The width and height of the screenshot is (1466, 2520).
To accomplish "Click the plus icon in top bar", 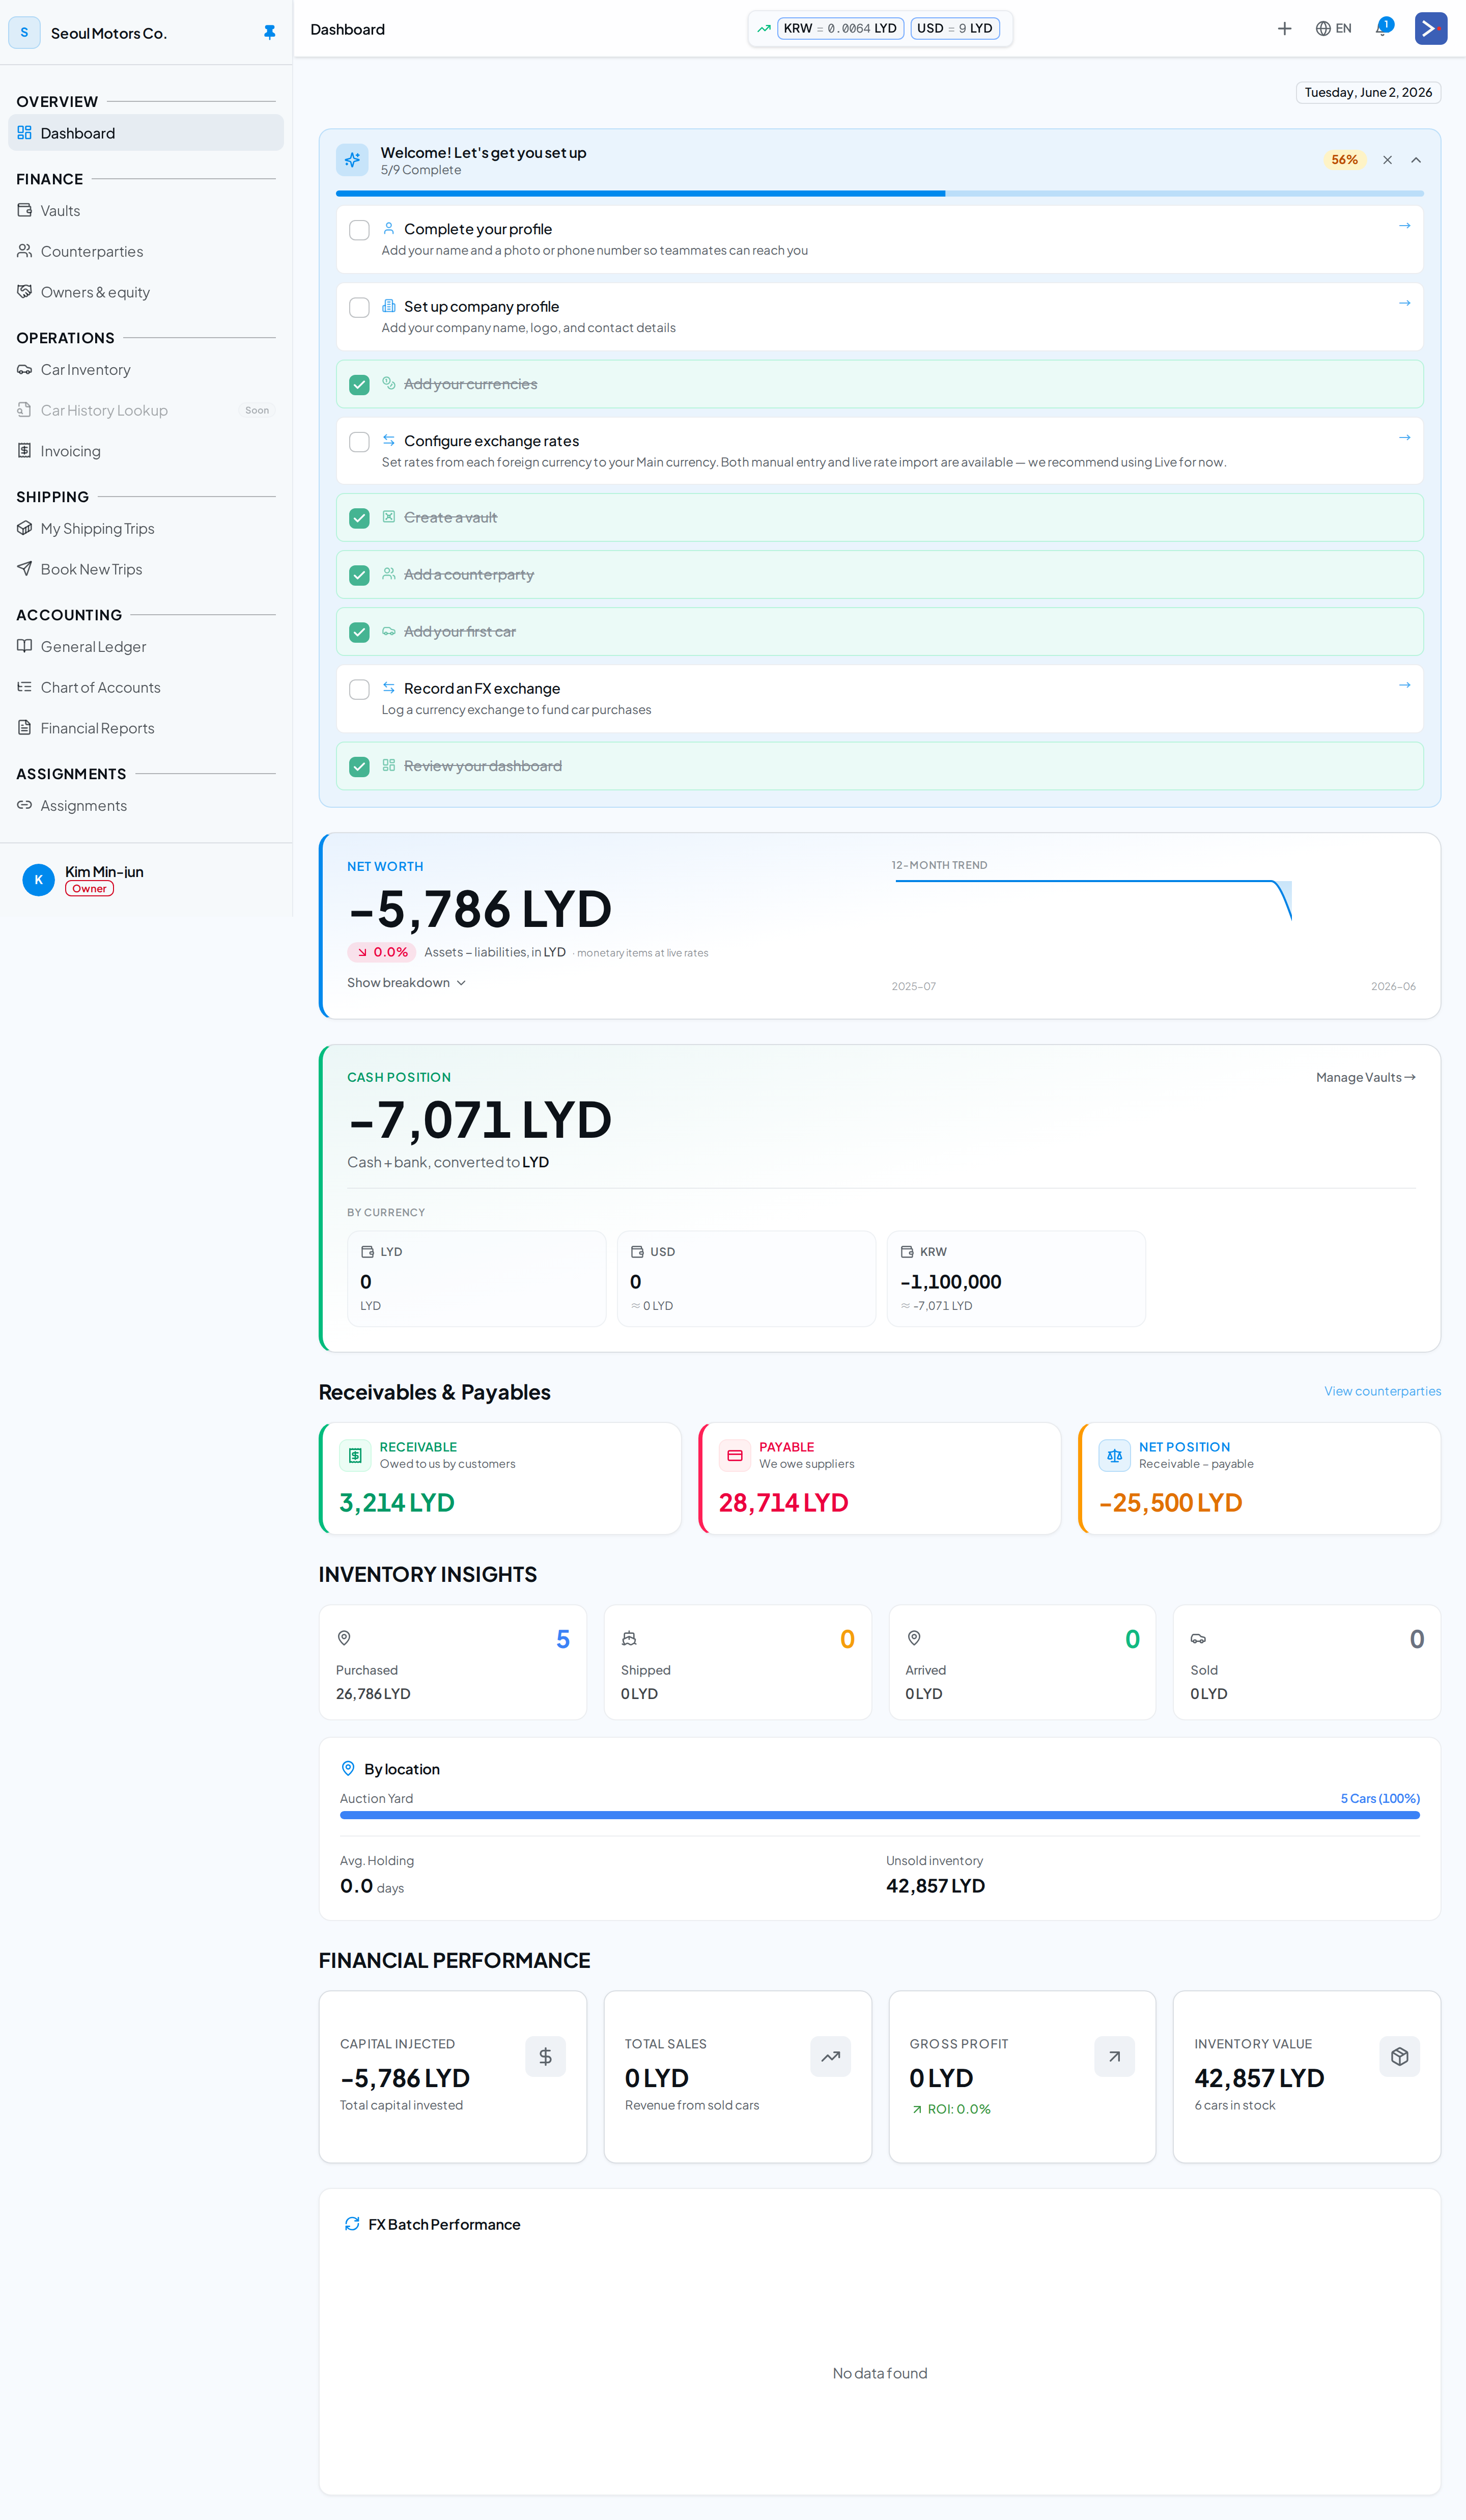I will coord(1284,29).
